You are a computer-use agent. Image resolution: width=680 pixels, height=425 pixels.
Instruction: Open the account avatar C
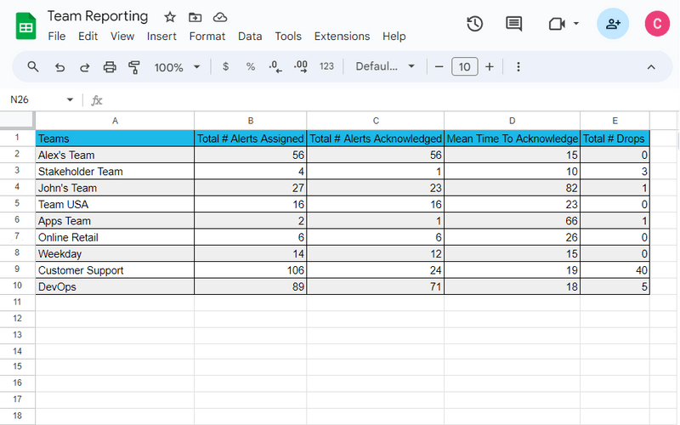(x=657, y=24)
